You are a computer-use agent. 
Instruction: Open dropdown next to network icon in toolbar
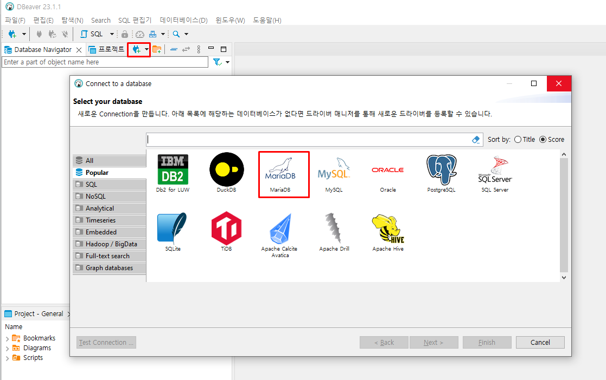163,34
